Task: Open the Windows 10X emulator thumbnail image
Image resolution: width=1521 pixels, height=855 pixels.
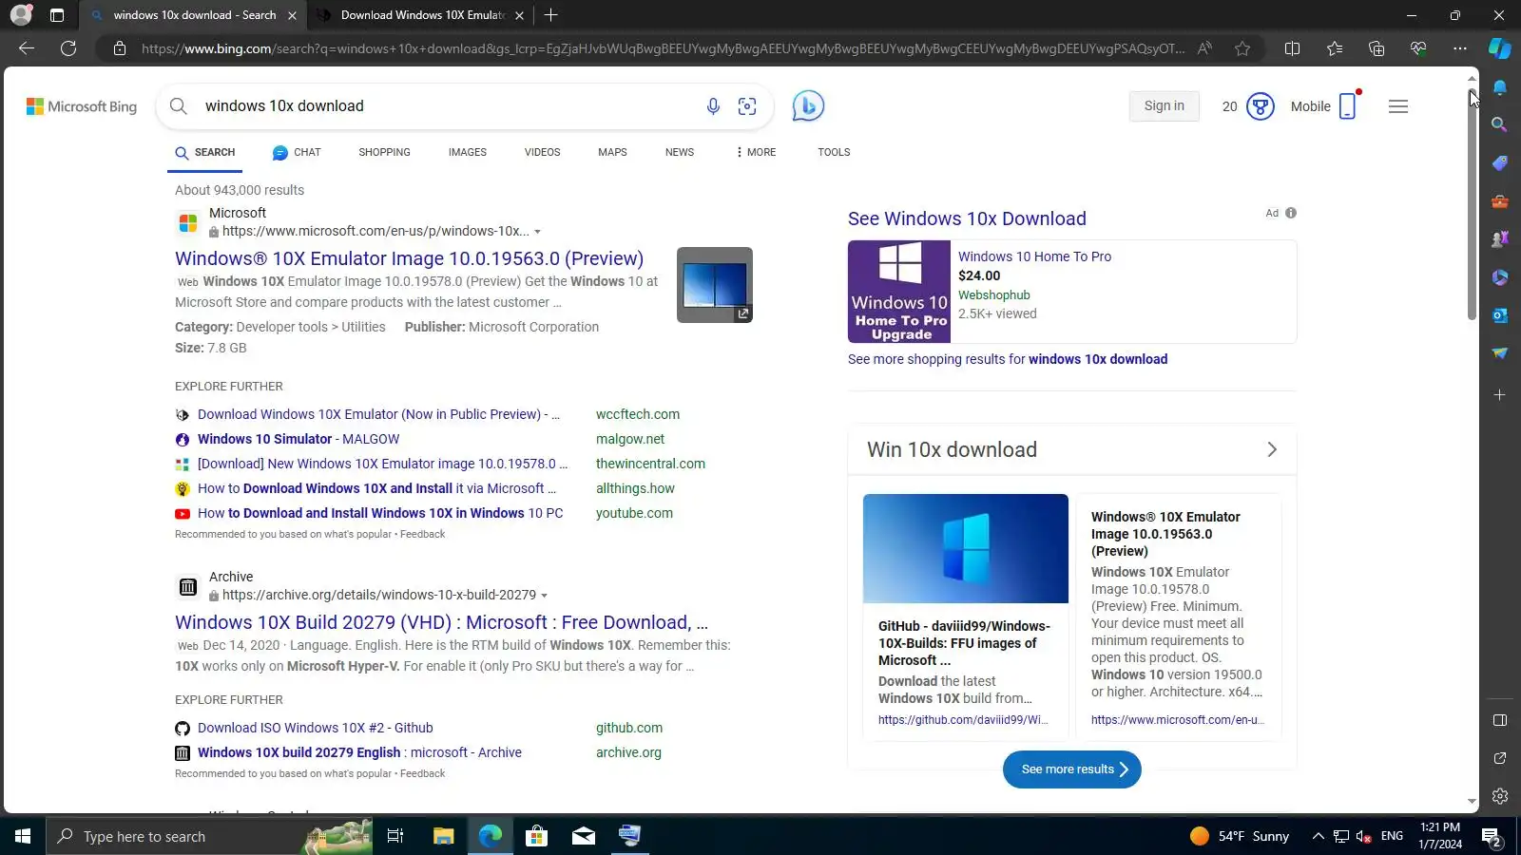Action: [715, 285]
